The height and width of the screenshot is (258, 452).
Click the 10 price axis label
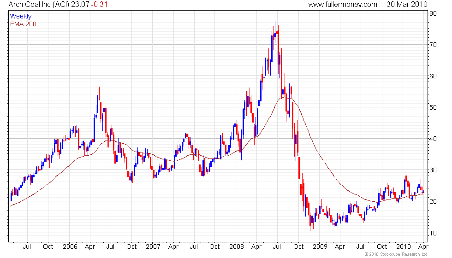tap(433, 233)
